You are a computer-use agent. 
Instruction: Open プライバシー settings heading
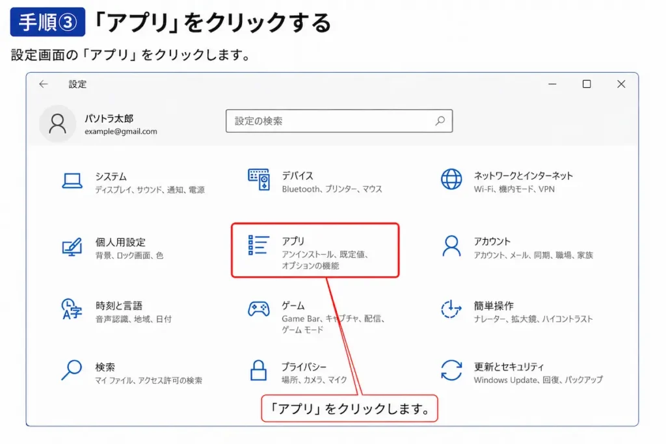304,367
